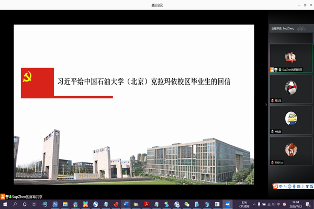Select SupZhen's screen-sharing video tile
Viewport: 314px width, 209px height.
point(291,57)
